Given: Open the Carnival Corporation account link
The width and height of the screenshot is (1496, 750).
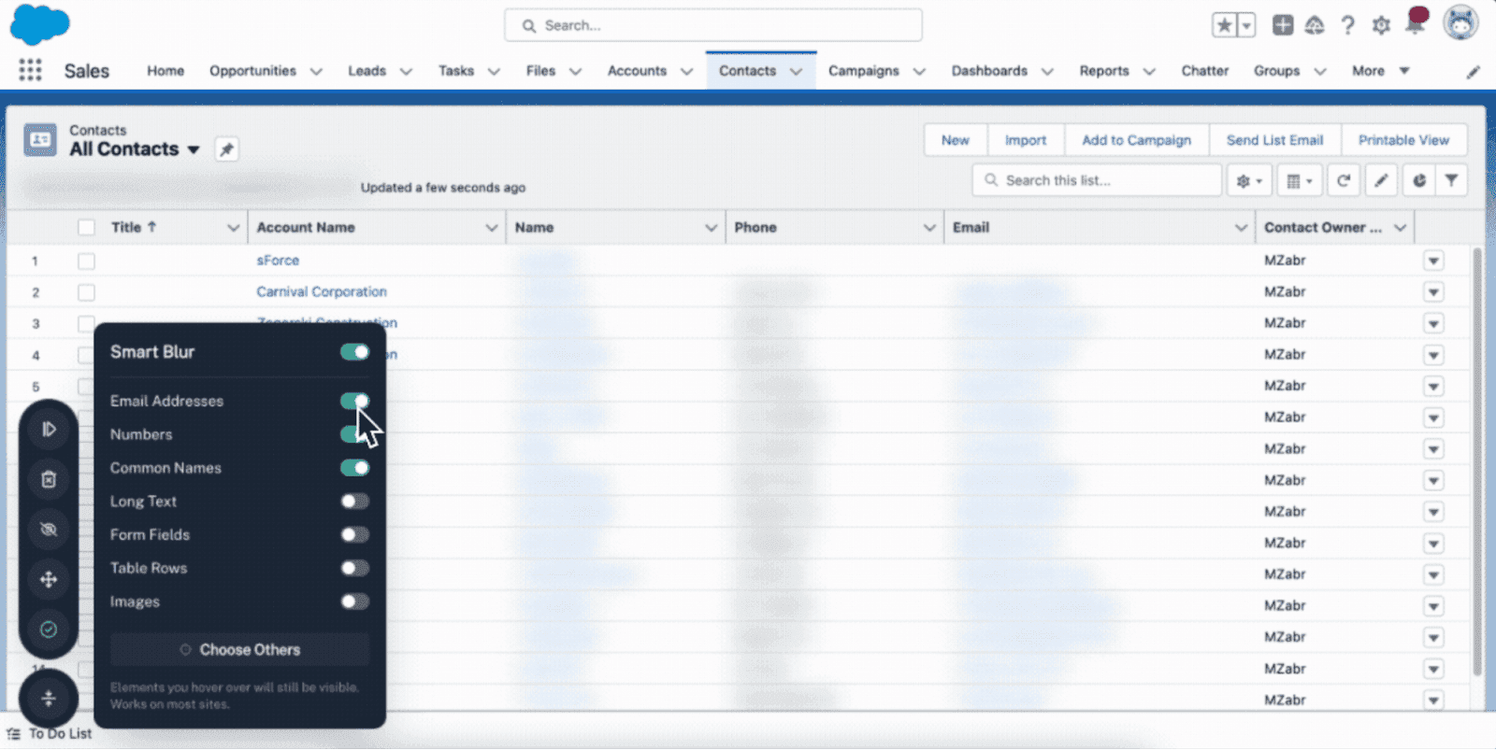Looking at the screenshot, I should (x=322, y=291).
